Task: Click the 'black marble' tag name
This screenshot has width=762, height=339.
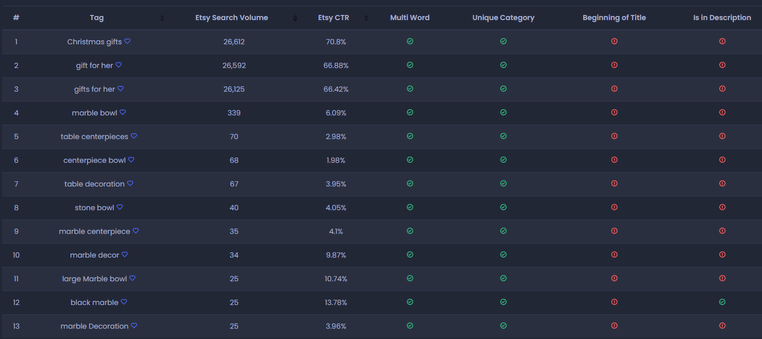Action: [94, 302]
